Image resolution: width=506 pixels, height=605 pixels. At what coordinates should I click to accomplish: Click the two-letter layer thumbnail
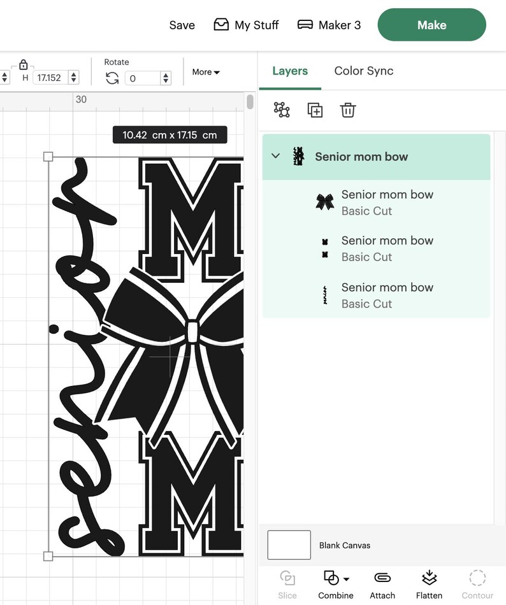(325, 248)
